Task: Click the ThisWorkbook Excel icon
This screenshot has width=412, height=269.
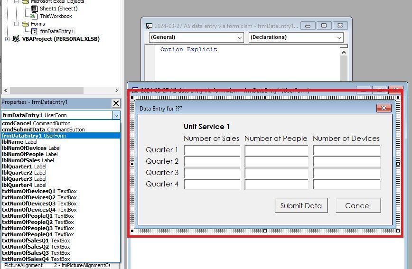Action: click(34, 16)
